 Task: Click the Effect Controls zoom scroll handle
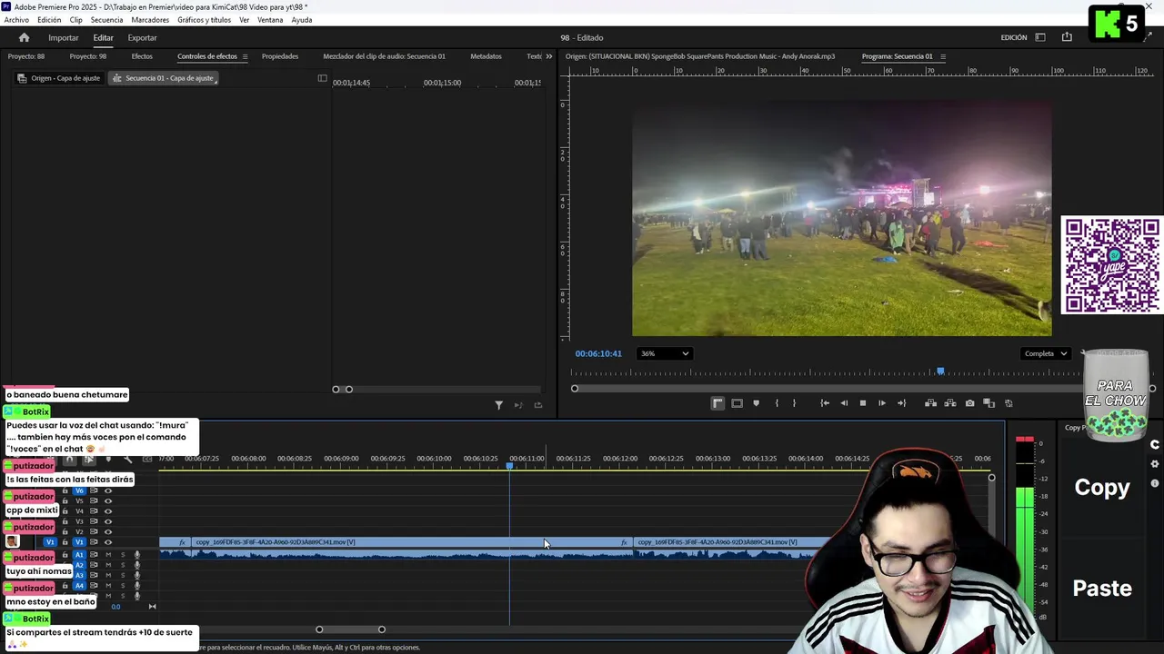click(x=342, y=390)
